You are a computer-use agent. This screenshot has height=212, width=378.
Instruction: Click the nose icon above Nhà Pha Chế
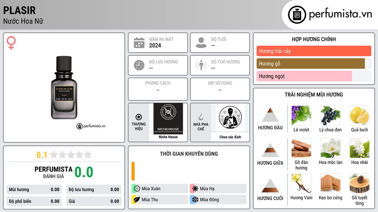[x=200, y=117]
